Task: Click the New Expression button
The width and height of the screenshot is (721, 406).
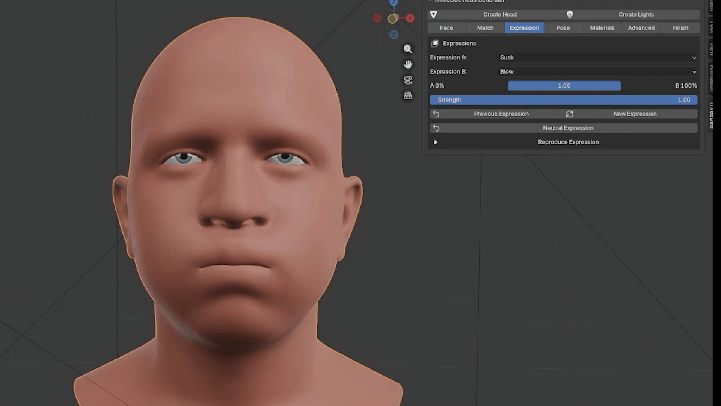Action: [x=630, y=114]
